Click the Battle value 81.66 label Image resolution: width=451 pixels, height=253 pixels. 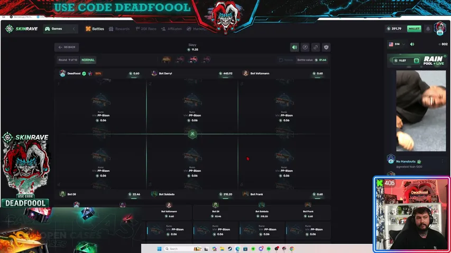[312, 60]
